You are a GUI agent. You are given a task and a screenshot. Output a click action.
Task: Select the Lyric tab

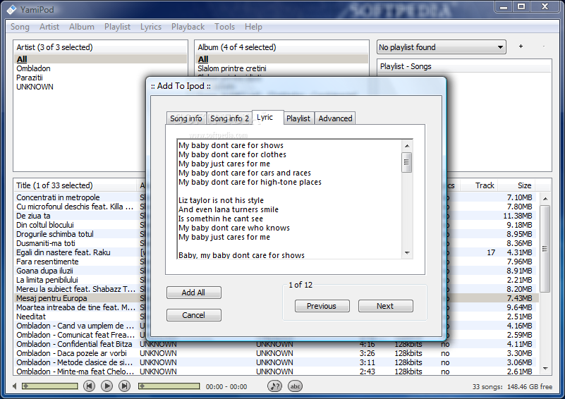click(268, 118)
